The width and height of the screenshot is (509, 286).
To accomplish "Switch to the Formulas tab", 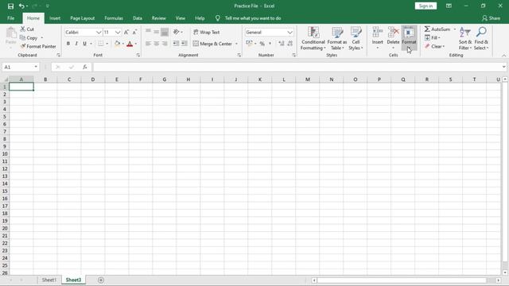I will click(x=114, y=18).
